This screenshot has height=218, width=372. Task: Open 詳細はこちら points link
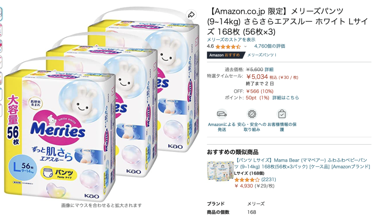[286, 98]
